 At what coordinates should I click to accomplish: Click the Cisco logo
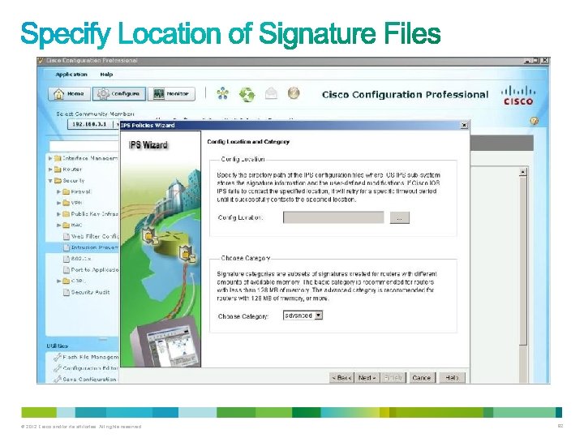pos(518,96)
